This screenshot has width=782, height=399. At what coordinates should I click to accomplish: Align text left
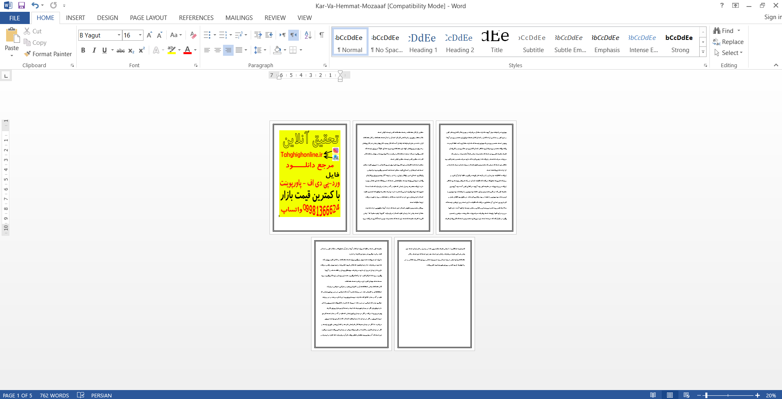[x=207, y=50]
